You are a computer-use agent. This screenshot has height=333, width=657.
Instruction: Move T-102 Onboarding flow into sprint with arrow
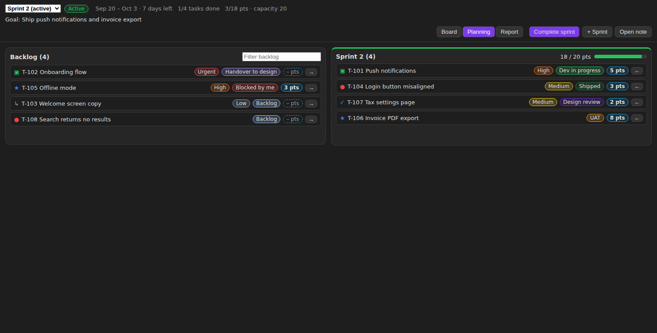[x=311, y=72]
